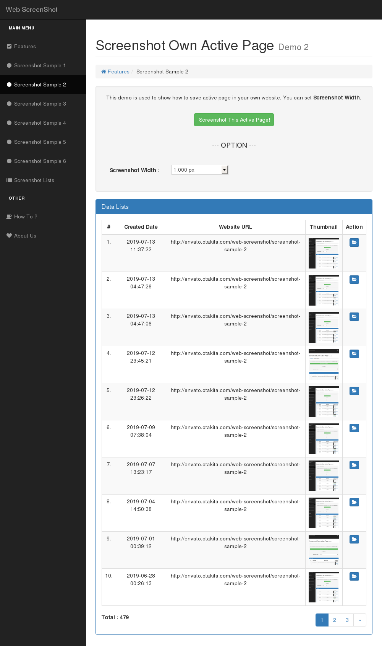Click the list icon beside Screenshot Lists
The image size is (382, 646).
click(9, 180)
